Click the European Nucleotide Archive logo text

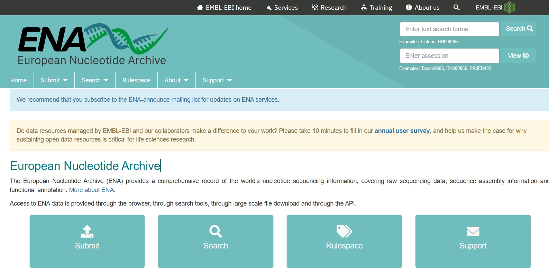92,60
